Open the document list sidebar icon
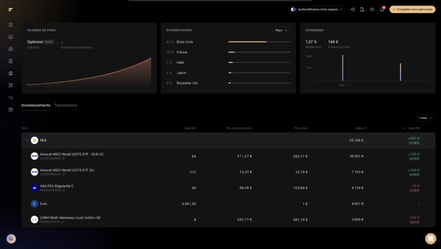Screen dimensions: 441x249 11,61
